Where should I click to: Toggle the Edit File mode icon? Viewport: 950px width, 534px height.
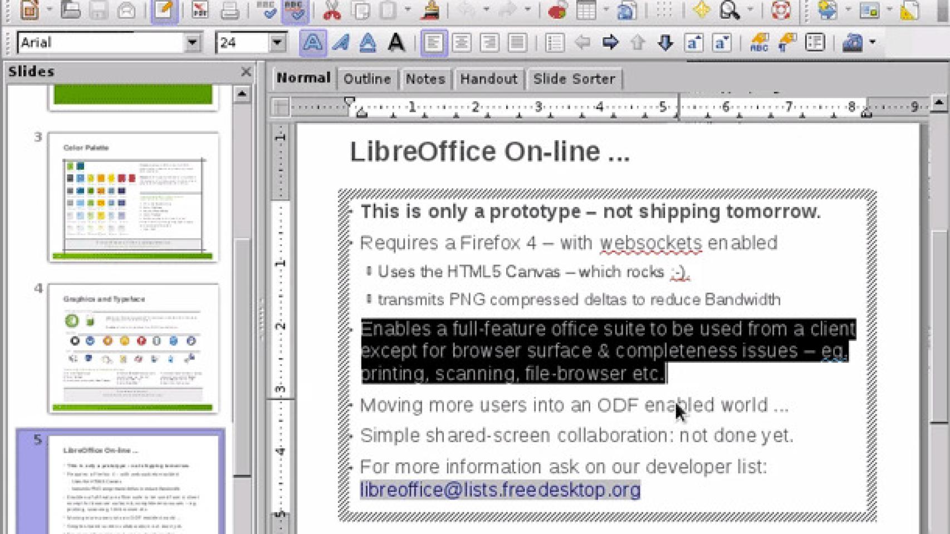[x=164, y=11]
